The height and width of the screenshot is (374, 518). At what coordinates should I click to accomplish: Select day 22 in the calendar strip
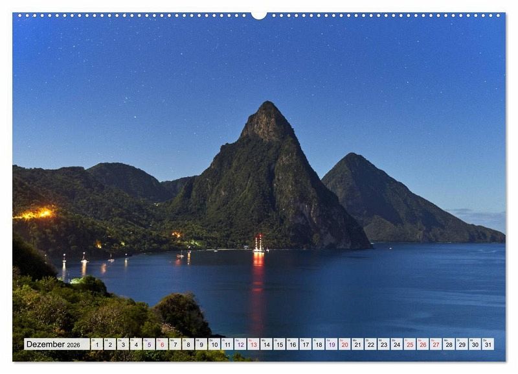370,344
